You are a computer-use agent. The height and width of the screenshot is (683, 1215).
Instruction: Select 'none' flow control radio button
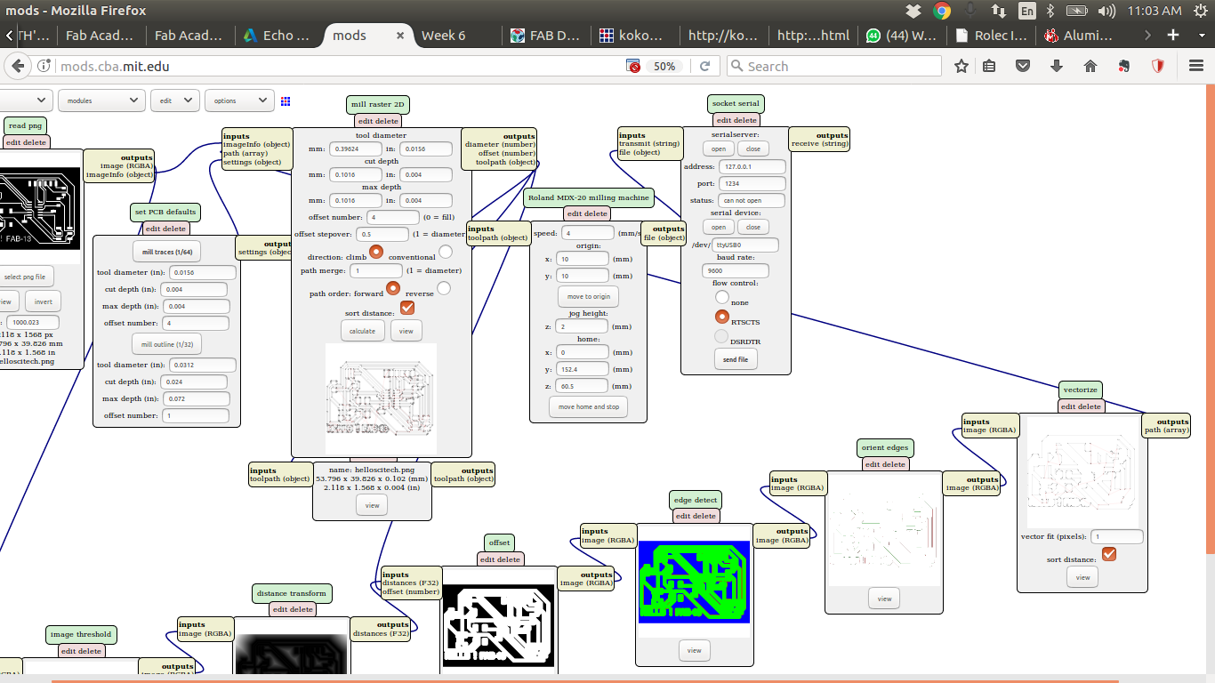coord(722,297)
